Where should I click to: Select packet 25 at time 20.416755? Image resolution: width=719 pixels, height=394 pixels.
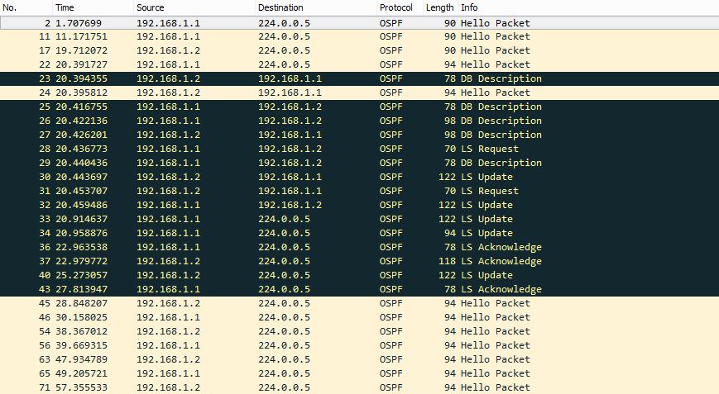[x=359, y=107]
